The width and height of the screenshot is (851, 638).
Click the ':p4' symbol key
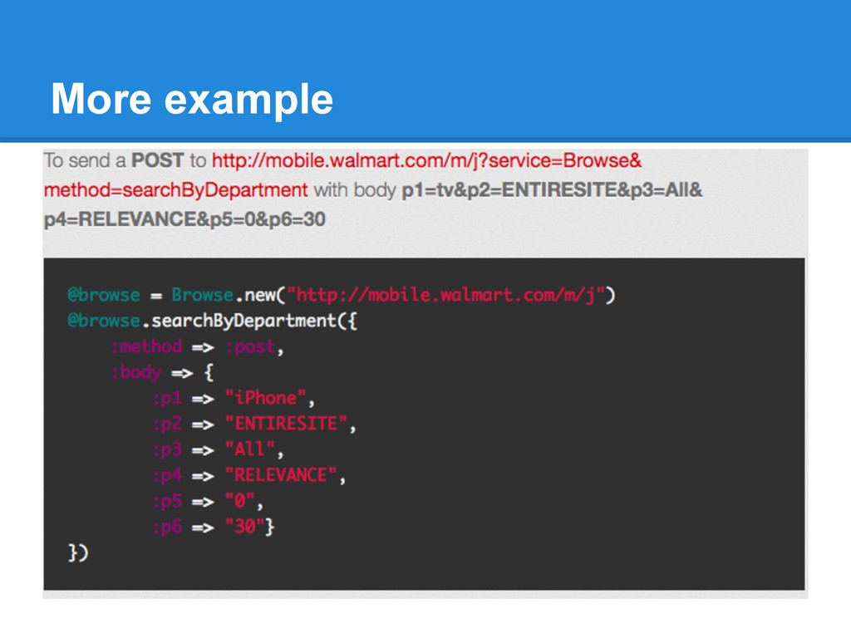166,475
